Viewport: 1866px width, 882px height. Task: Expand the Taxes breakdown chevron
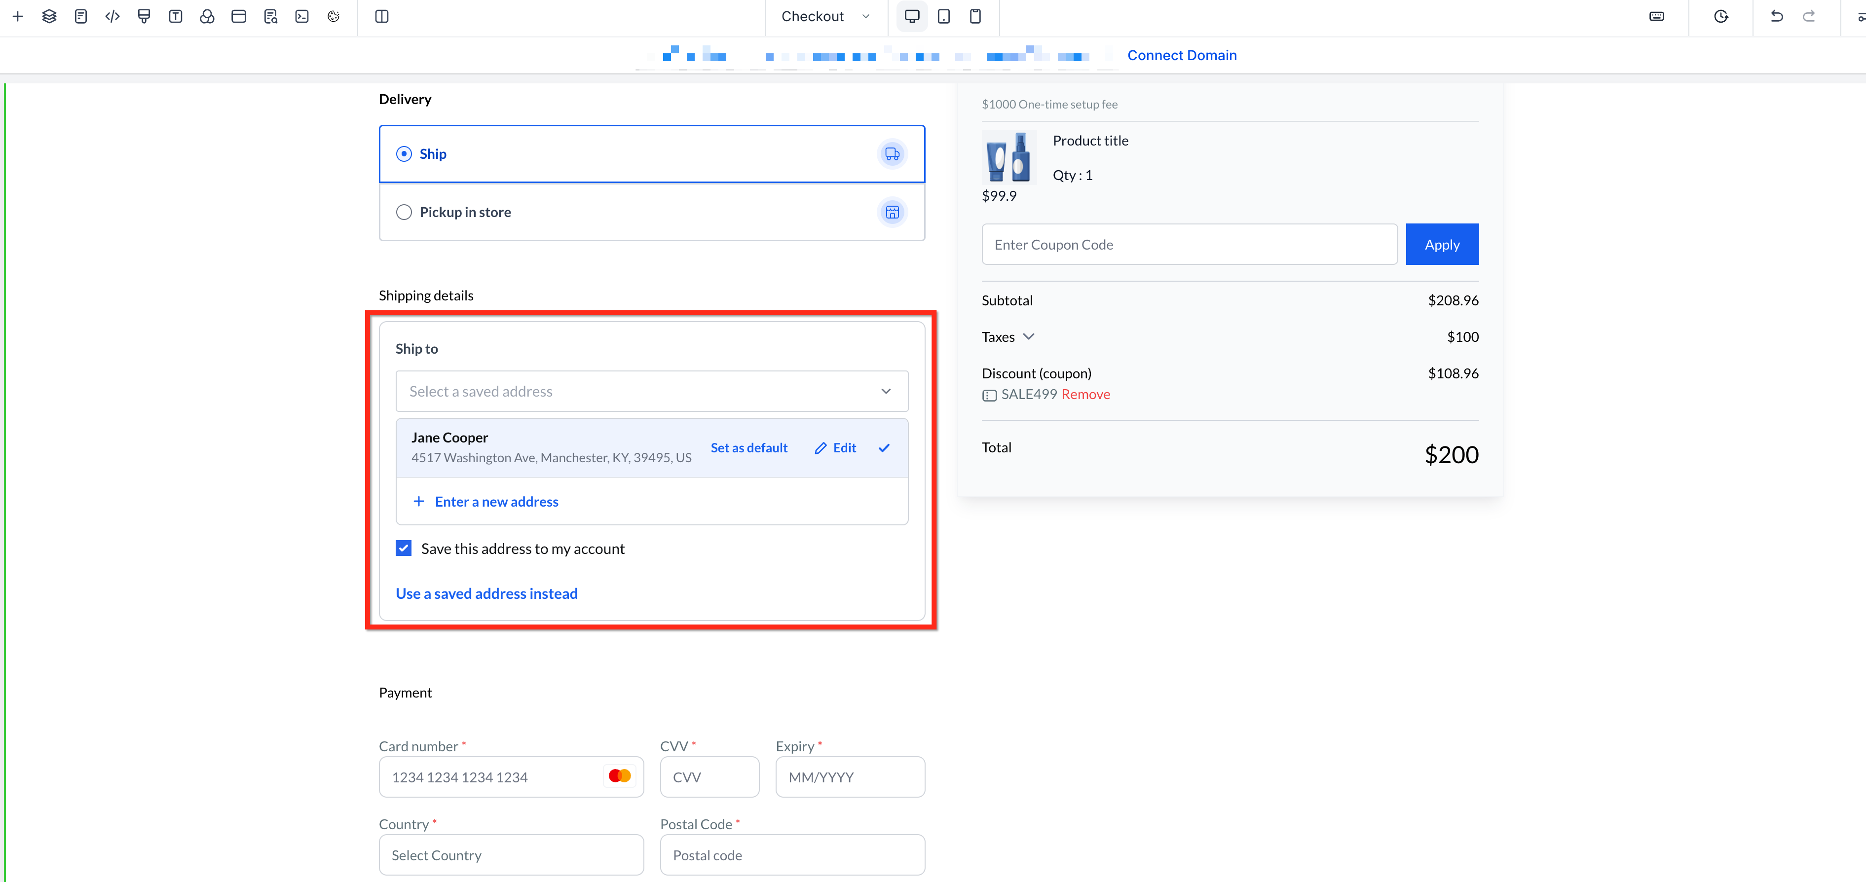[1029, 337]
